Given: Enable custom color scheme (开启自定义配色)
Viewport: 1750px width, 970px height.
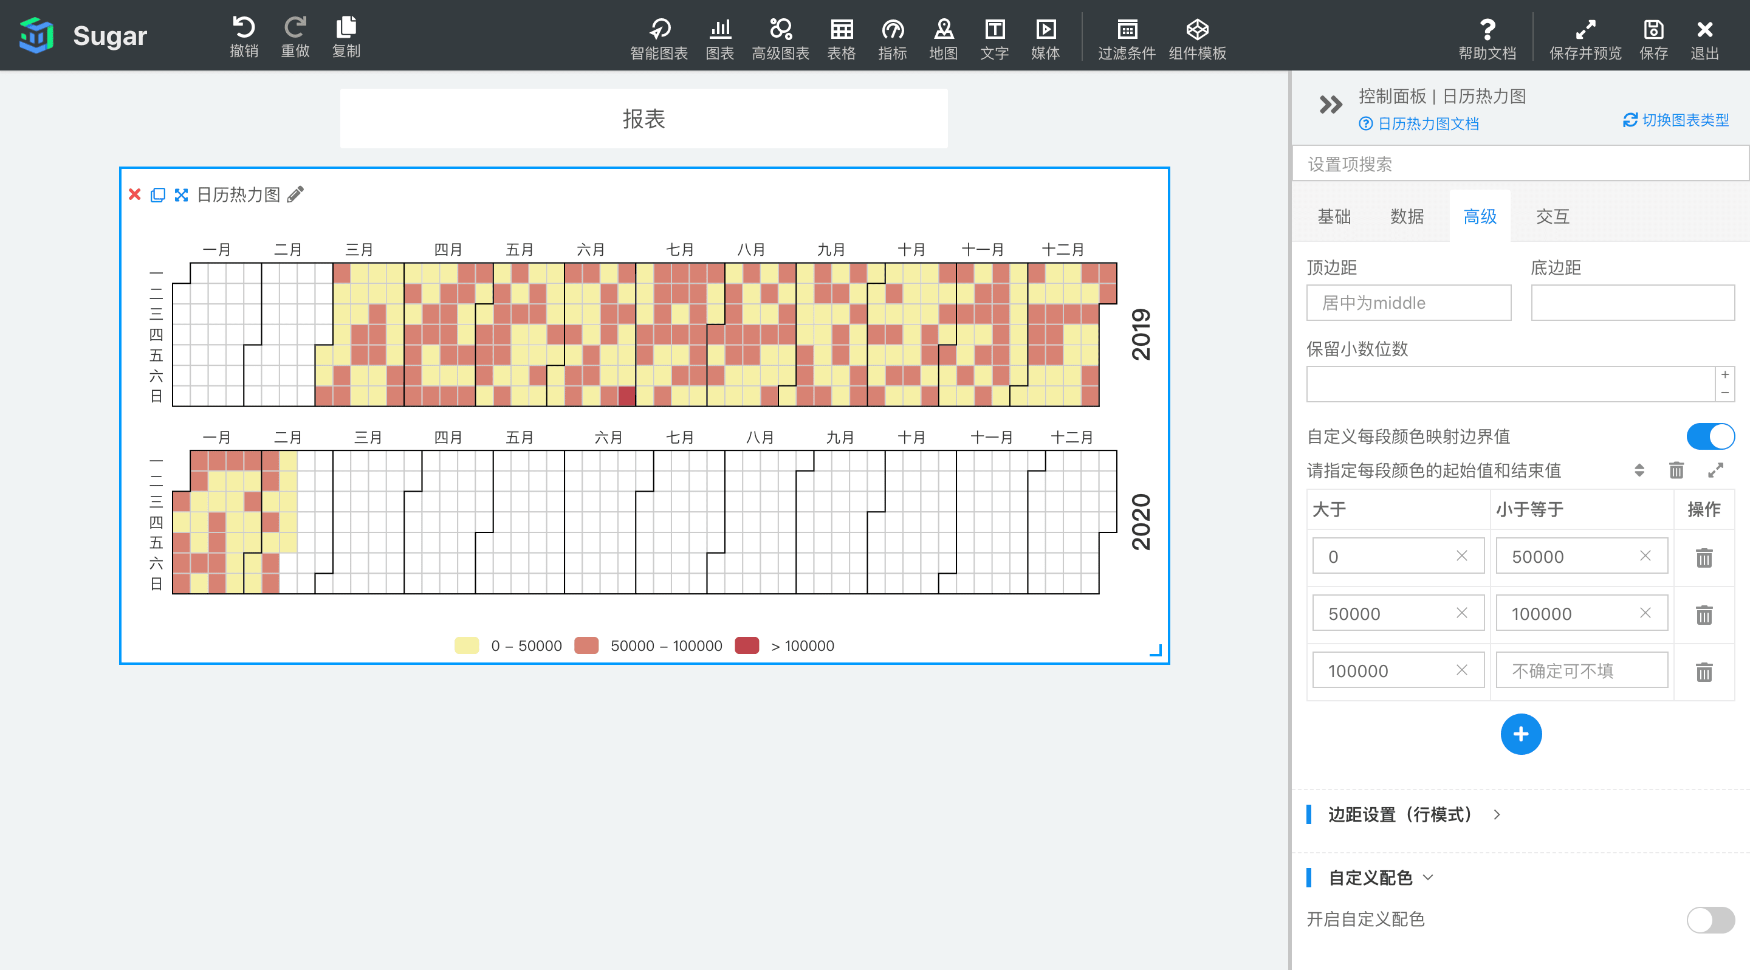Looking at the screenshot, I should pyautogui.click(x=1710, y=920).
